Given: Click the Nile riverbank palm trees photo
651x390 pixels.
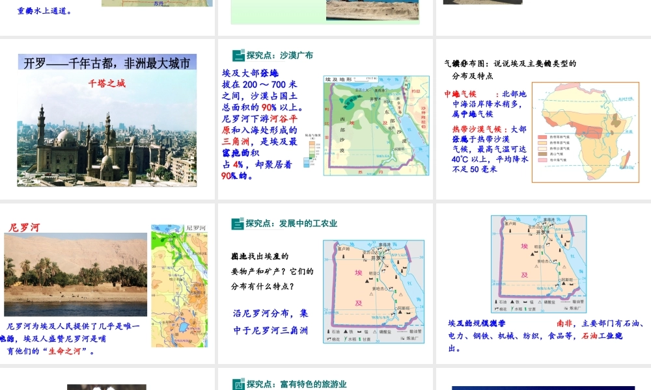Looking at the screenshot, I should 76,274.
